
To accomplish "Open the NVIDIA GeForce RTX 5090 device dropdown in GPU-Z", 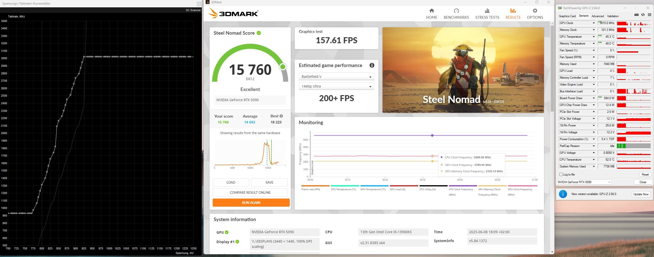I will pos(584,182).
